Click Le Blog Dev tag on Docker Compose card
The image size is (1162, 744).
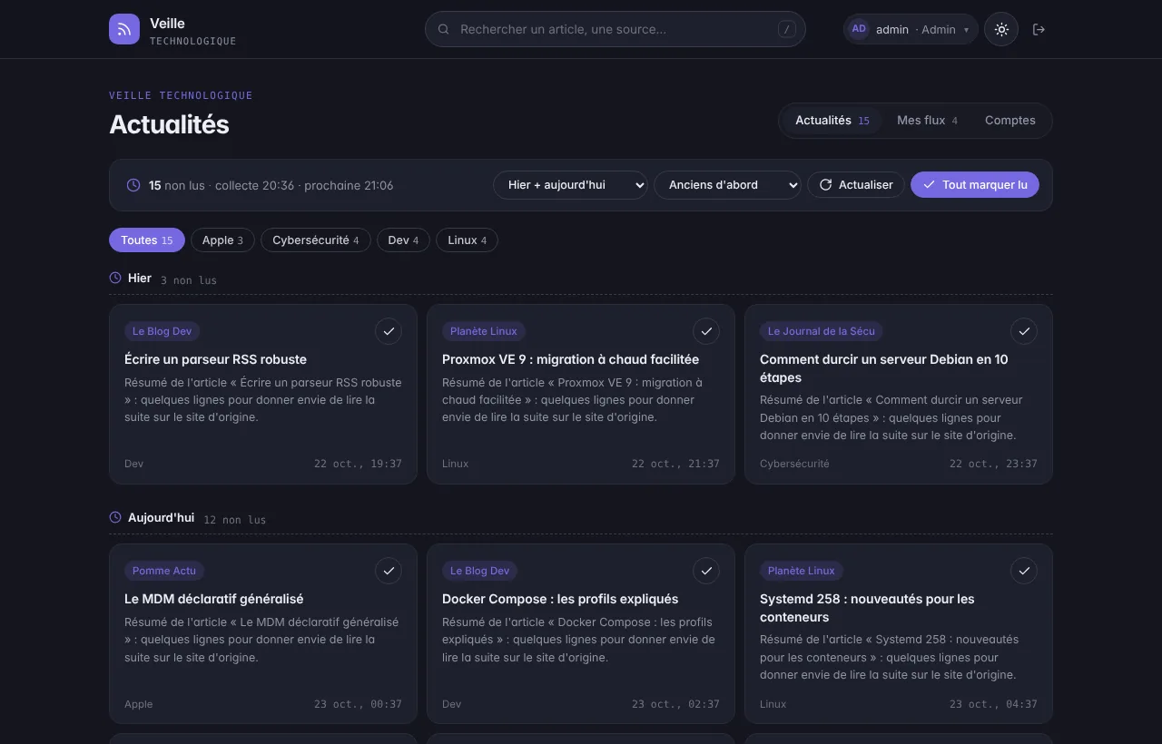[480, 571]
